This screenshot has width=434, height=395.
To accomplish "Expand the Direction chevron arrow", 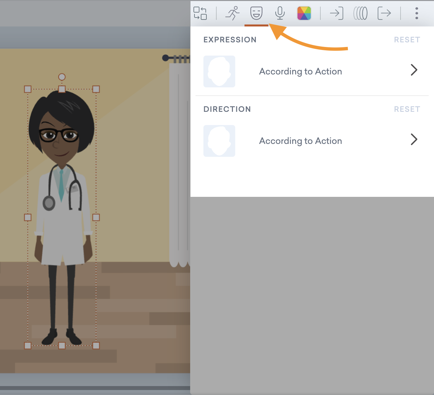I will click(414, 140).
